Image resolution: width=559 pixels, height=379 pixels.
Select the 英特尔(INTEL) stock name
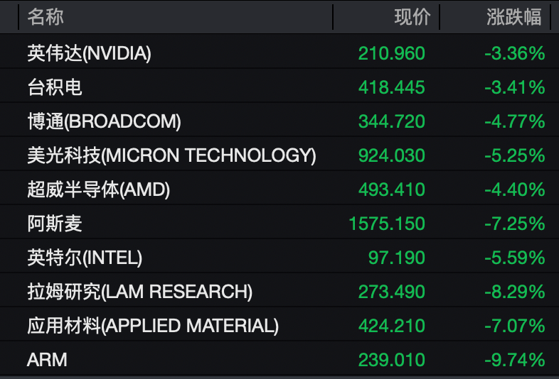(x=85, y=258)
